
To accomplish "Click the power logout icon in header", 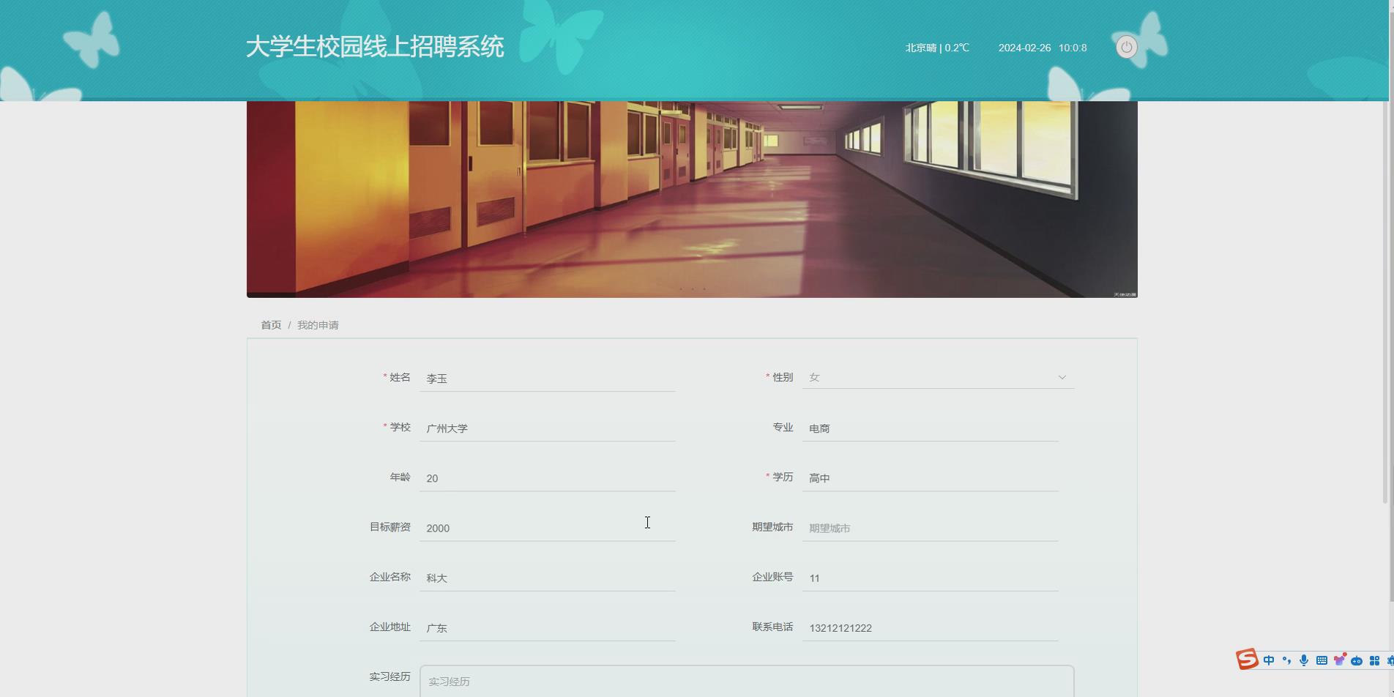I will [x=1126, y=47].
